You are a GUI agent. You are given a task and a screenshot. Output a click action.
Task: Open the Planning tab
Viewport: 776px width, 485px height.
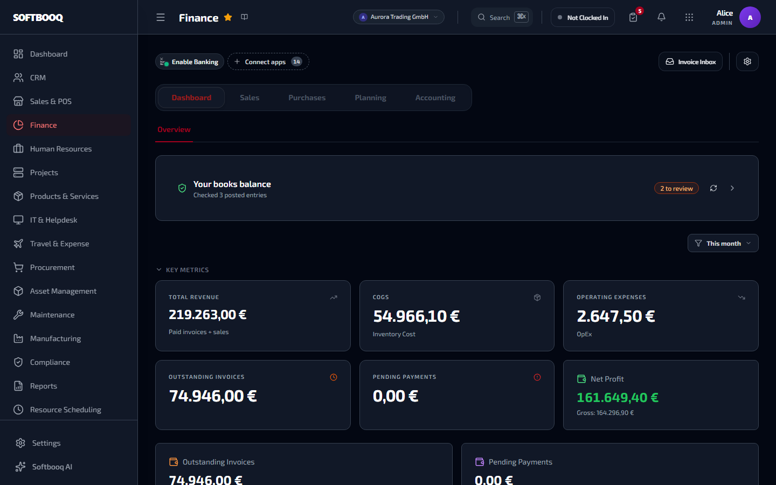tap(371, 98)
